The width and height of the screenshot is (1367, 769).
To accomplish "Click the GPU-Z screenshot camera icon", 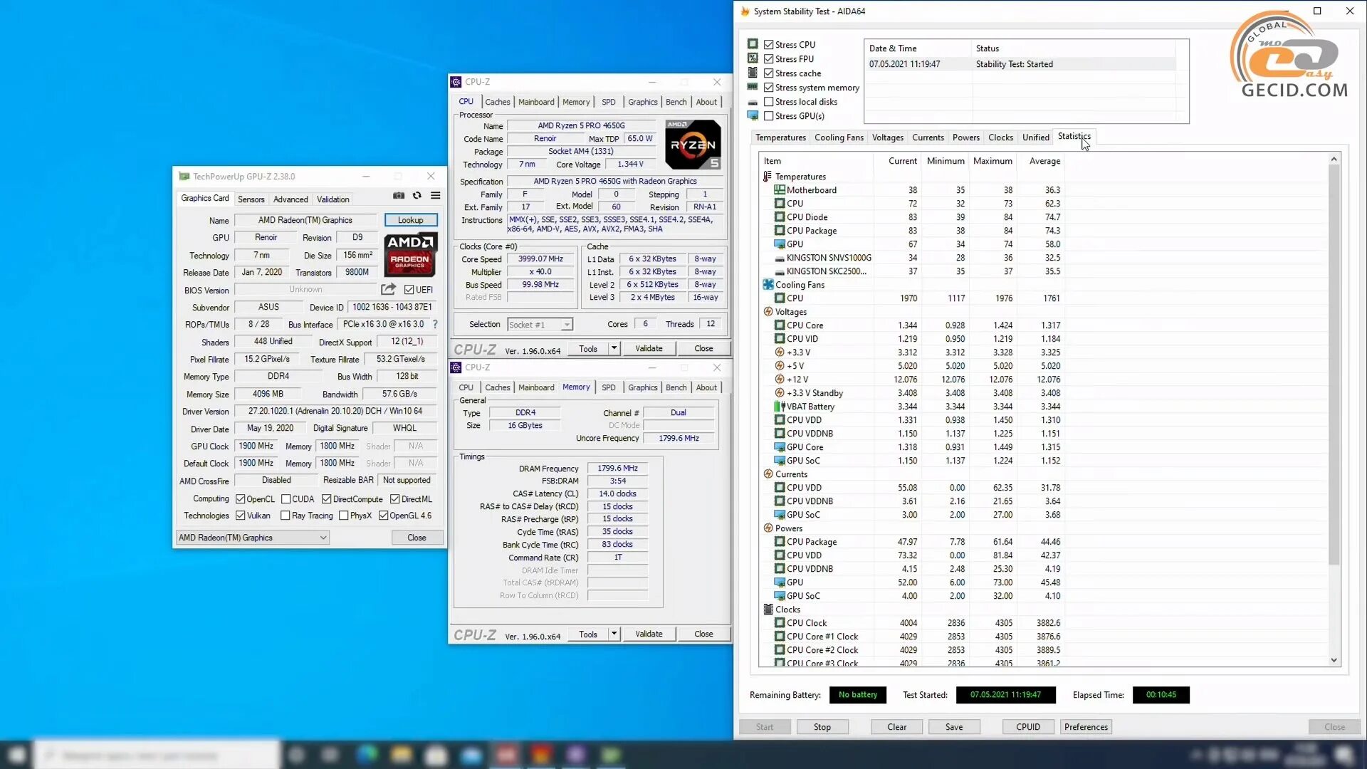I will (x=399, y=196).
